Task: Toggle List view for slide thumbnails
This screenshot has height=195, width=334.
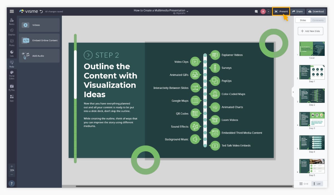Action: click(317, 184)
